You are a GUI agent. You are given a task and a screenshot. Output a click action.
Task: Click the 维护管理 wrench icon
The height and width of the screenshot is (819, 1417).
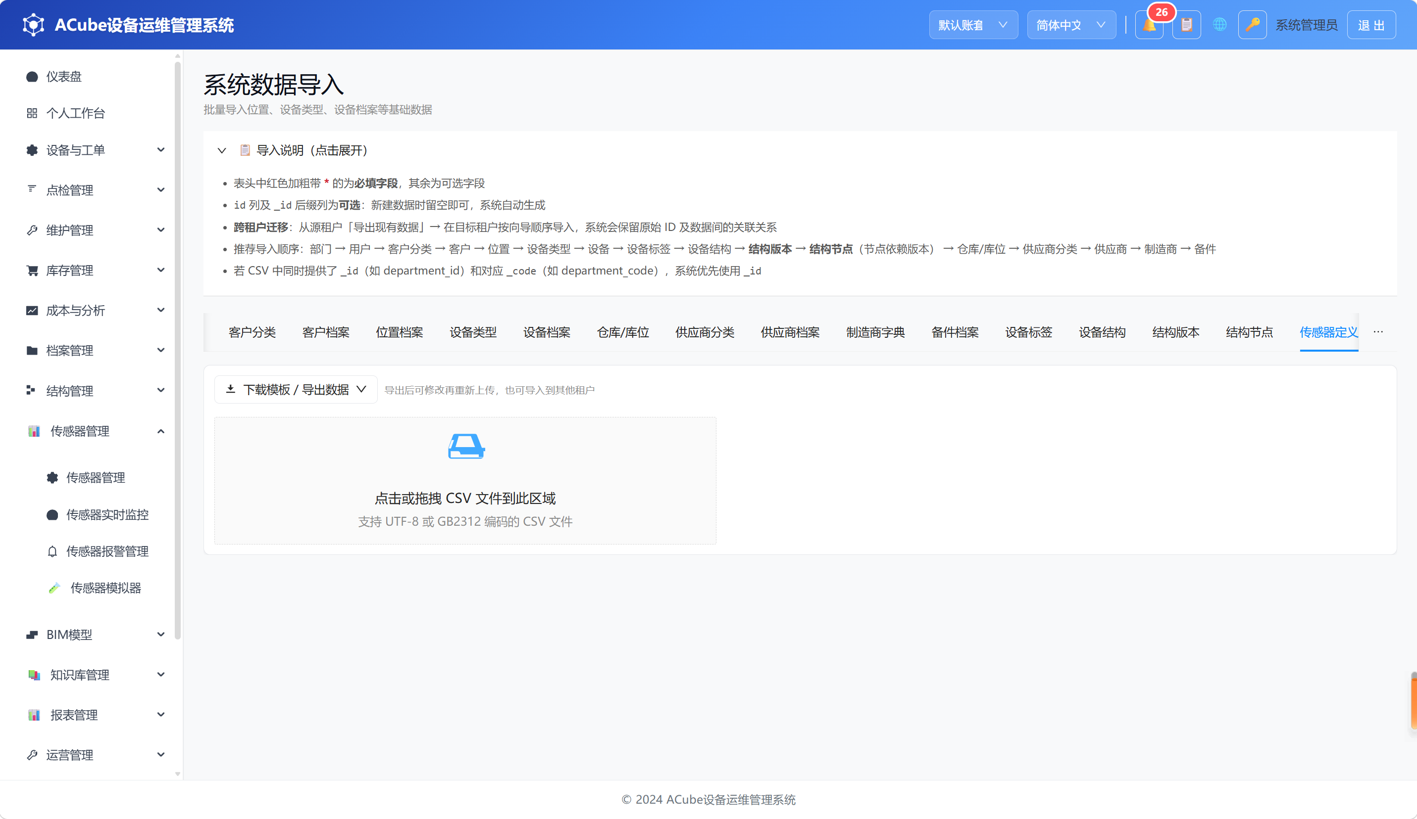pos(32,230)
